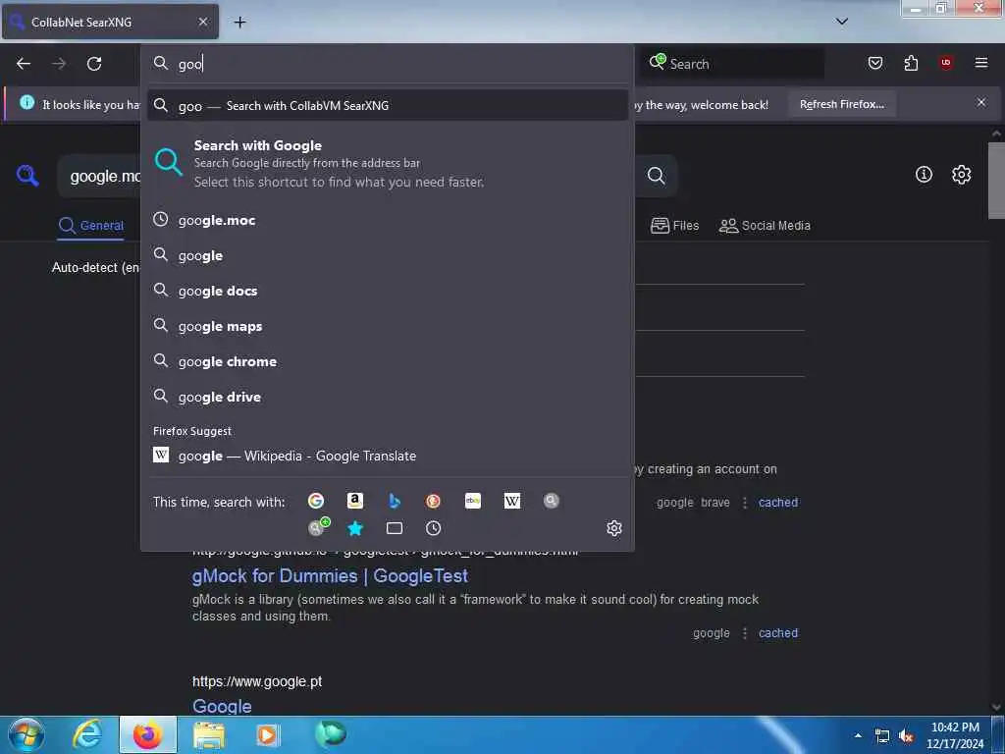Viewport: 1005px width, 754px height.
Task: Add search engine icon with green plus
Action: click(x=318, y=527)
